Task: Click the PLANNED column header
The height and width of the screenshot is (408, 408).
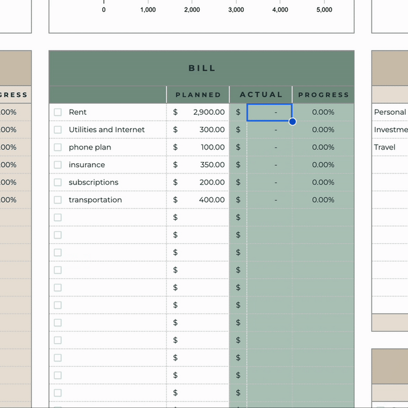Action: point(198,95)
